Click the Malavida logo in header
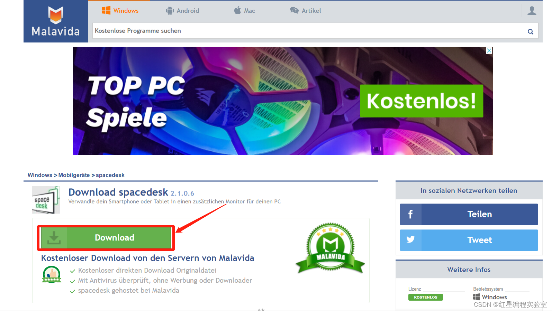 point(56,21)
